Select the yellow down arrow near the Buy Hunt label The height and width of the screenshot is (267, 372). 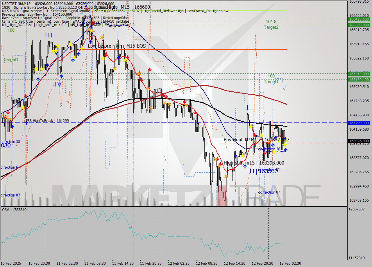click(x=261, y=135)
